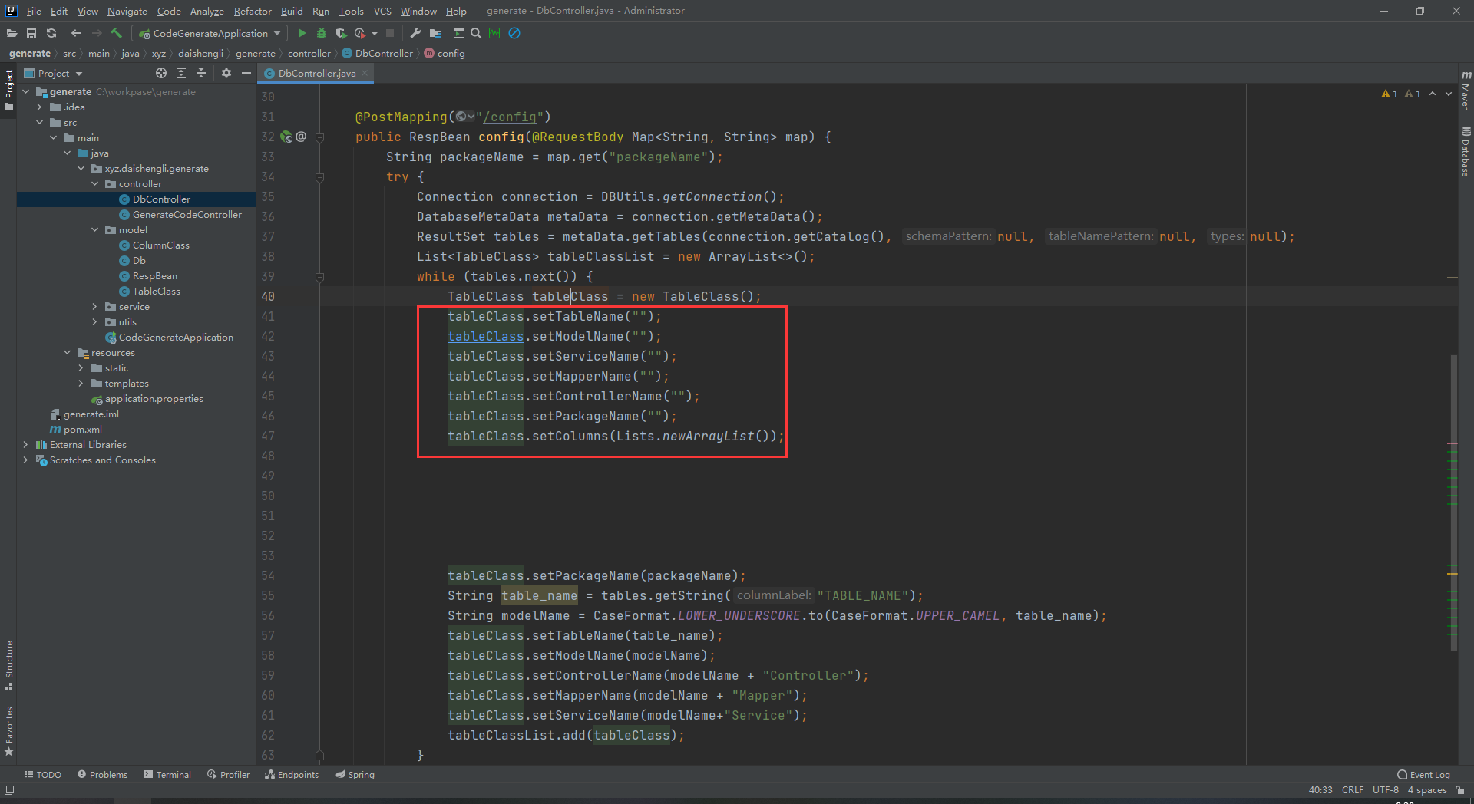Click the run gutter icon on line 32
The height and width of the screenshot is (804, 1474).
(x=286, y=137)
